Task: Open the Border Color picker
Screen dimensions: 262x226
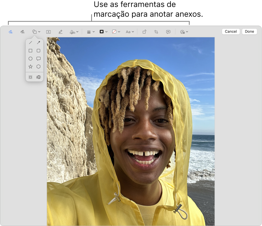Action: [x=103, y=32]
